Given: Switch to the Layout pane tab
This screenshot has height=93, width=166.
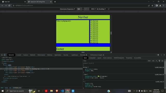Looking at the screenshot, I should [x=99, y=58].
